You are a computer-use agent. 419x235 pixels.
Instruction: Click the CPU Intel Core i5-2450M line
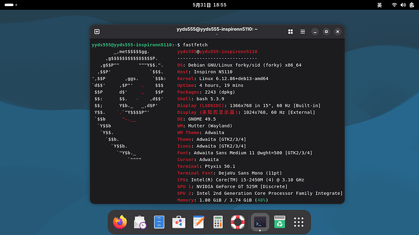[x=240, y=180]
